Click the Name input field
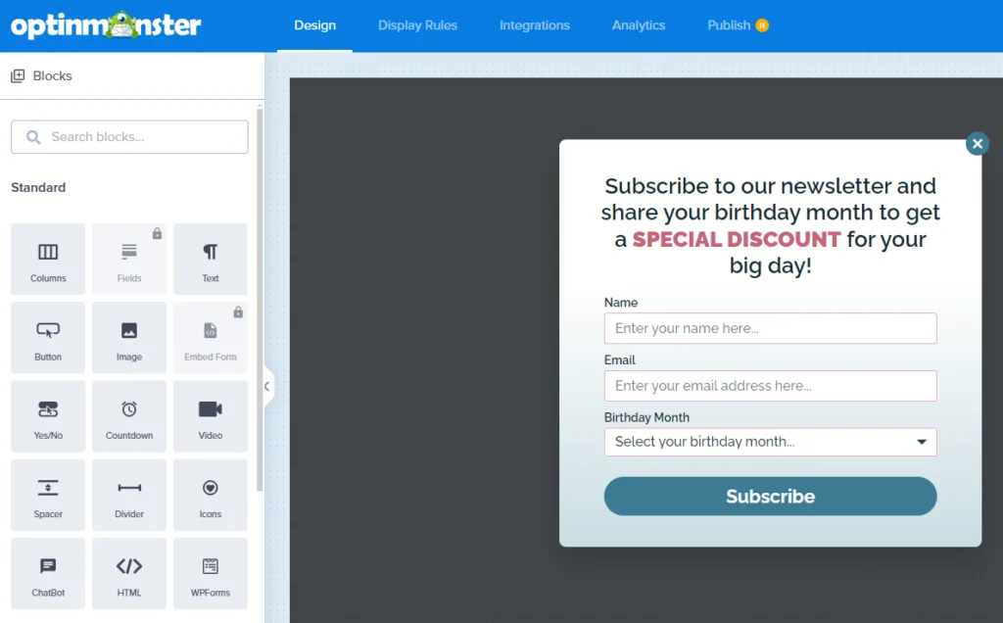 [x=770, y=328]
